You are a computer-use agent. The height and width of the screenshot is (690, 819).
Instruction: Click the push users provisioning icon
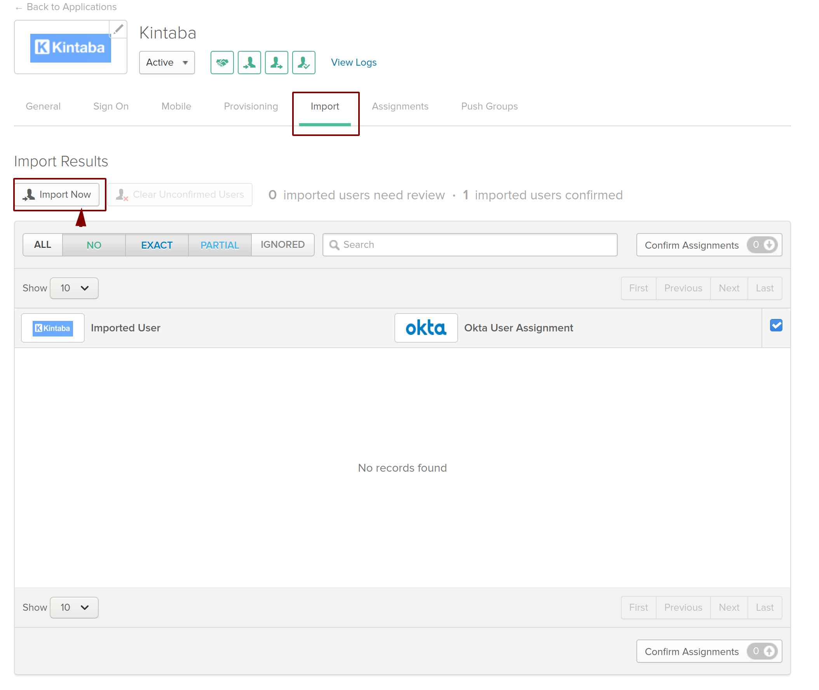(x=277, y=62)
